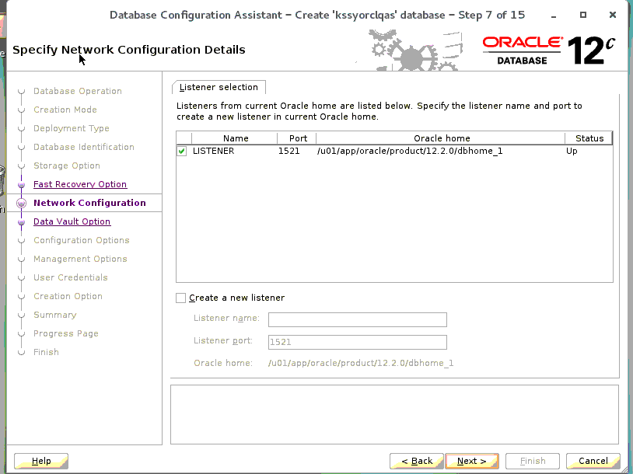Click the Data Vault Option step bullet icon

click(22, 222)
